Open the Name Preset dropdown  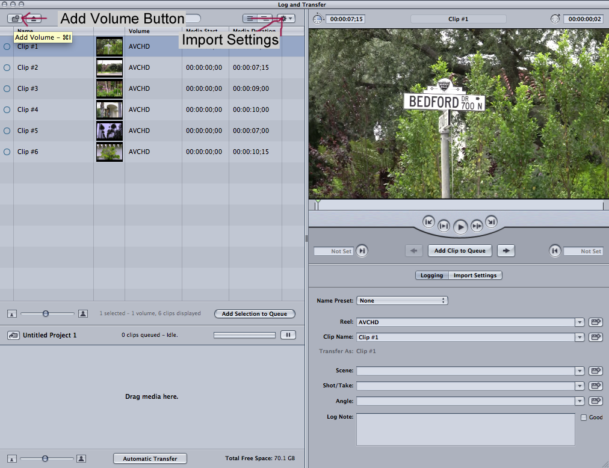pos(402,301)
